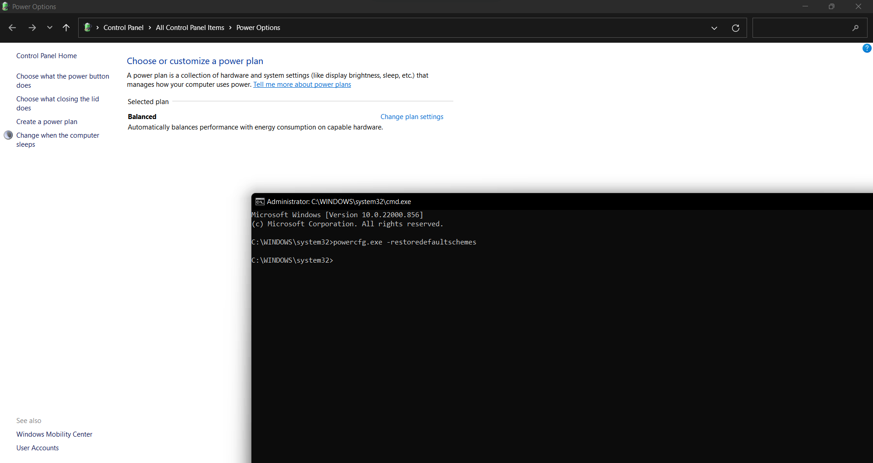Expand the address bar history dropdown
This screenshot has height=463, width=873.
click(x=714, y=28)
